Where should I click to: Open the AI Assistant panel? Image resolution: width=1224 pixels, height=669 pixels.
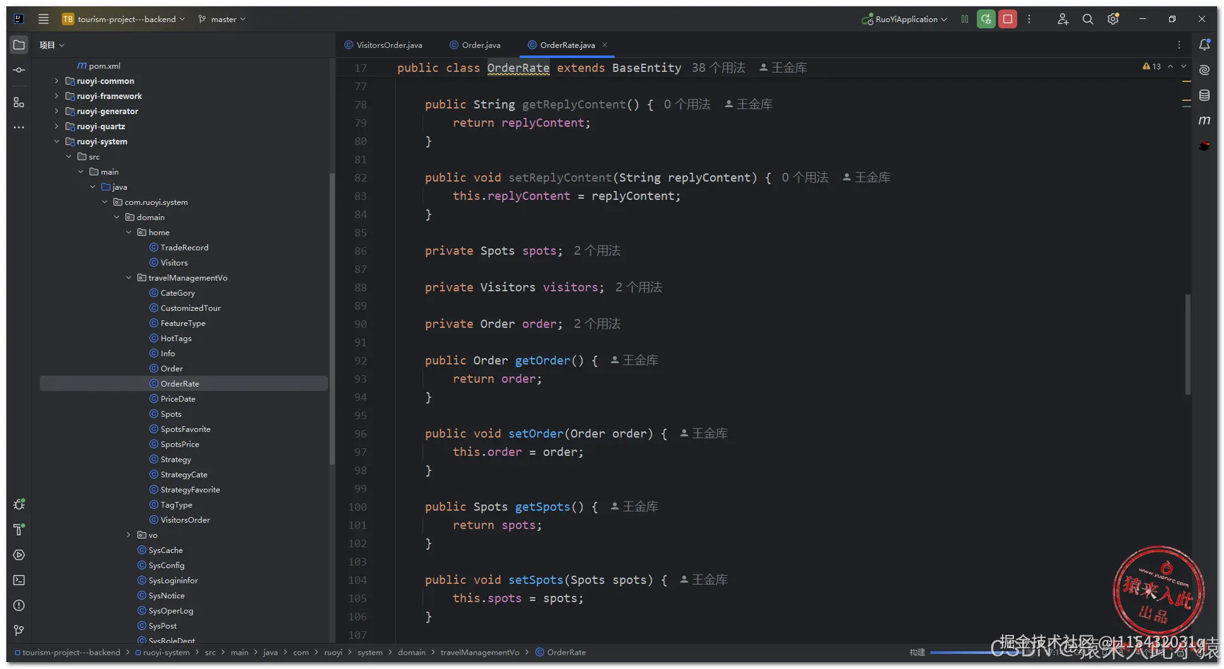(1204, 70)
